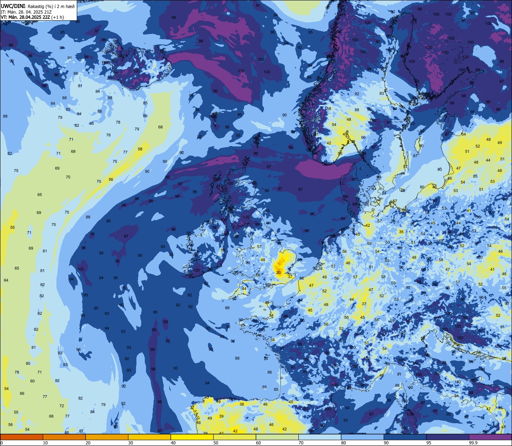Viewport: 512px width, 446px height.
Task: Click the 10–20 orange legend segment
Action: (x=64, y=437)
